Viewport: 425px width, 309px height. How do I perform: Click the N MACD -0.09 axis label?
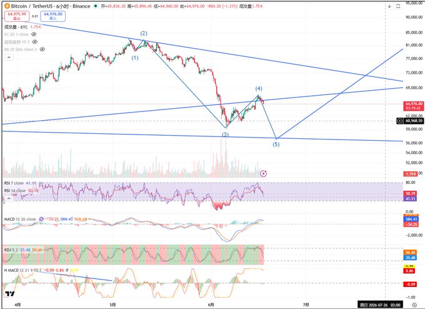(x=410, y=284)
